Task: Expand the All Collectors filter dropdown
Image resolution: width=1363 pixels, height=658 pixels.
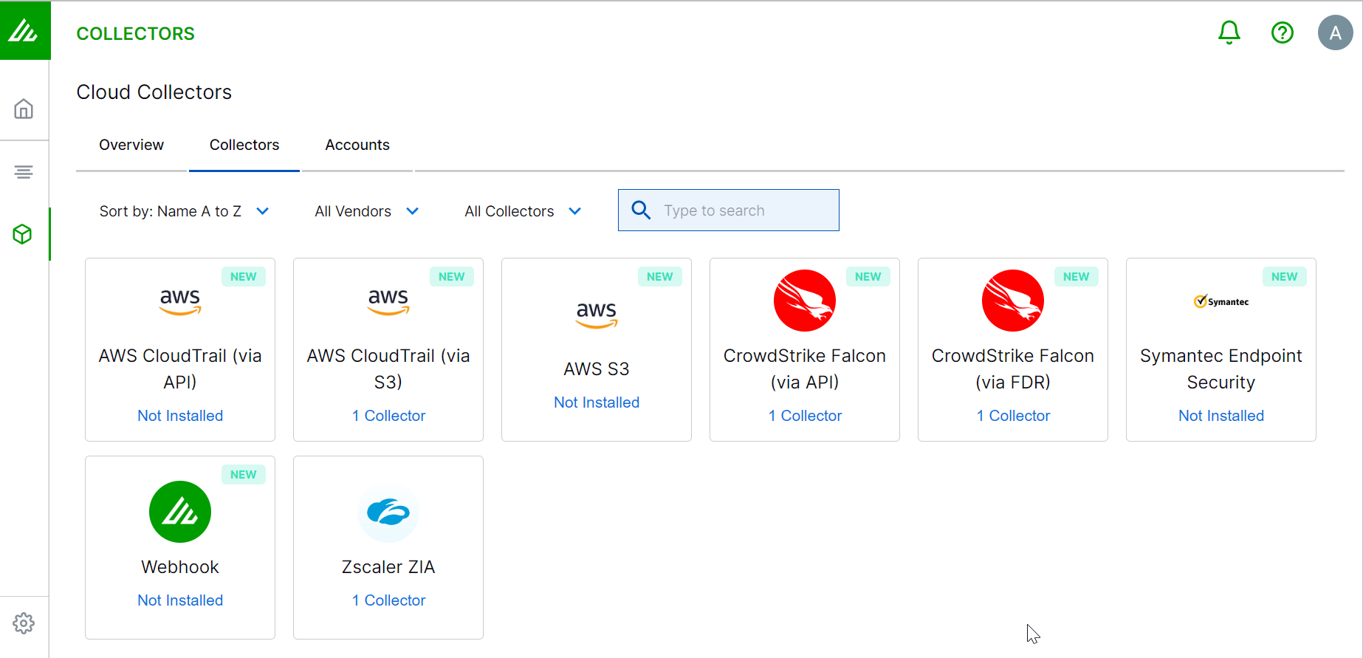Action: pyautogui.click(x=523, y=211)
